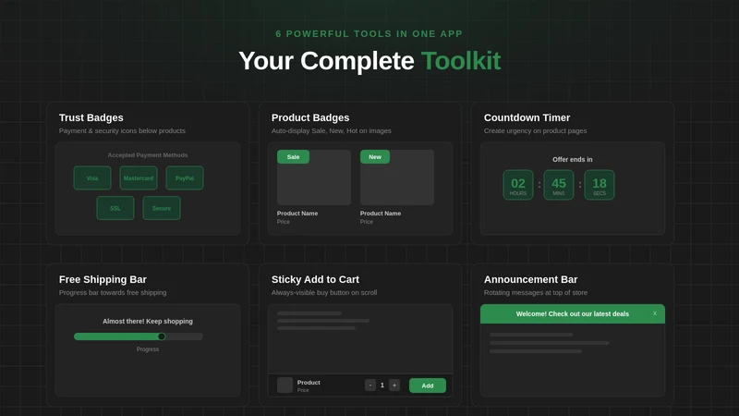This screenshot has width=739, height=416.
Task: Click 'Progress bar towards free shipping' text
Action: click(113, 292)
